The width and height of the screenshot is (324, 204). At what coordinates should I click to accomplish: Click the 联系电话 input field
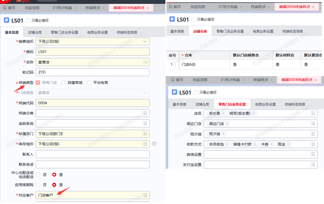pyautogui.click(x=93, y=164)
